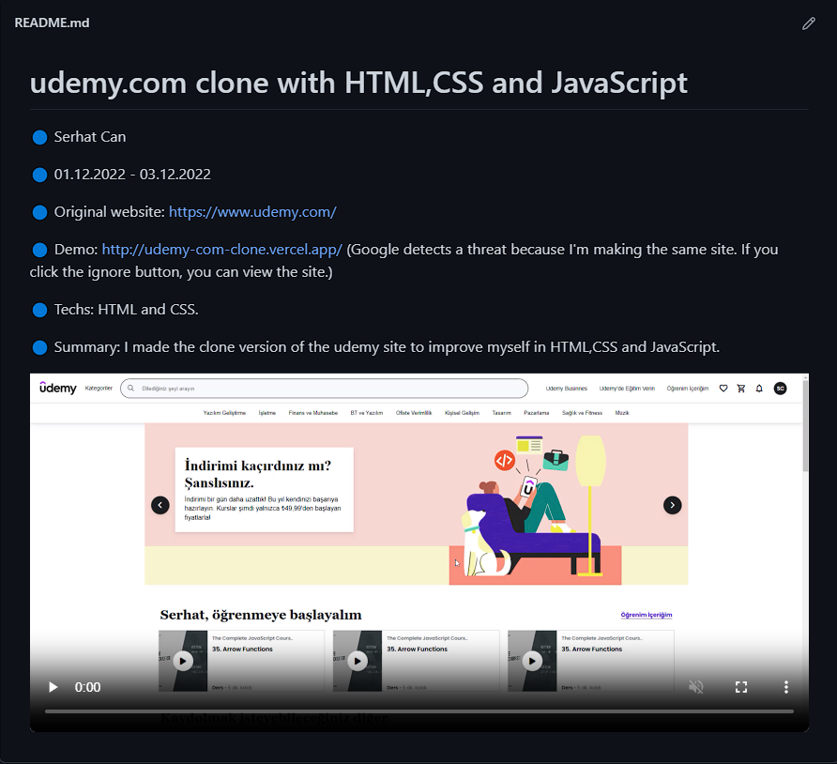Click the wishlist heart icon
Screen dimensions: 837x764
click(x=723, y=389)
